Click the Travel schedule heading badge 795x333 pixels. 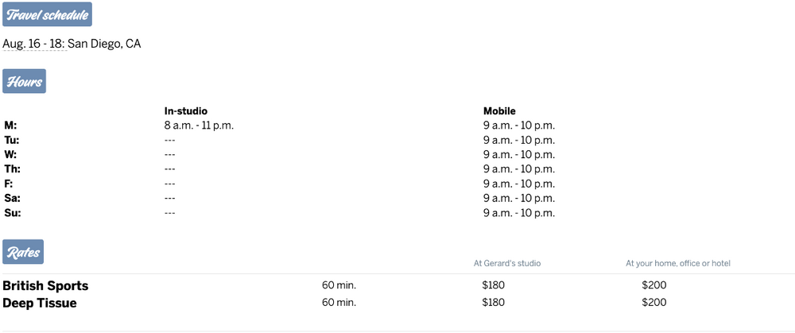click(x=47, y=15)
